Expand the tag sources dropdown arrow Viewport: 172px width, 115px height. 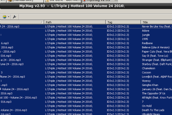(8, 17)
